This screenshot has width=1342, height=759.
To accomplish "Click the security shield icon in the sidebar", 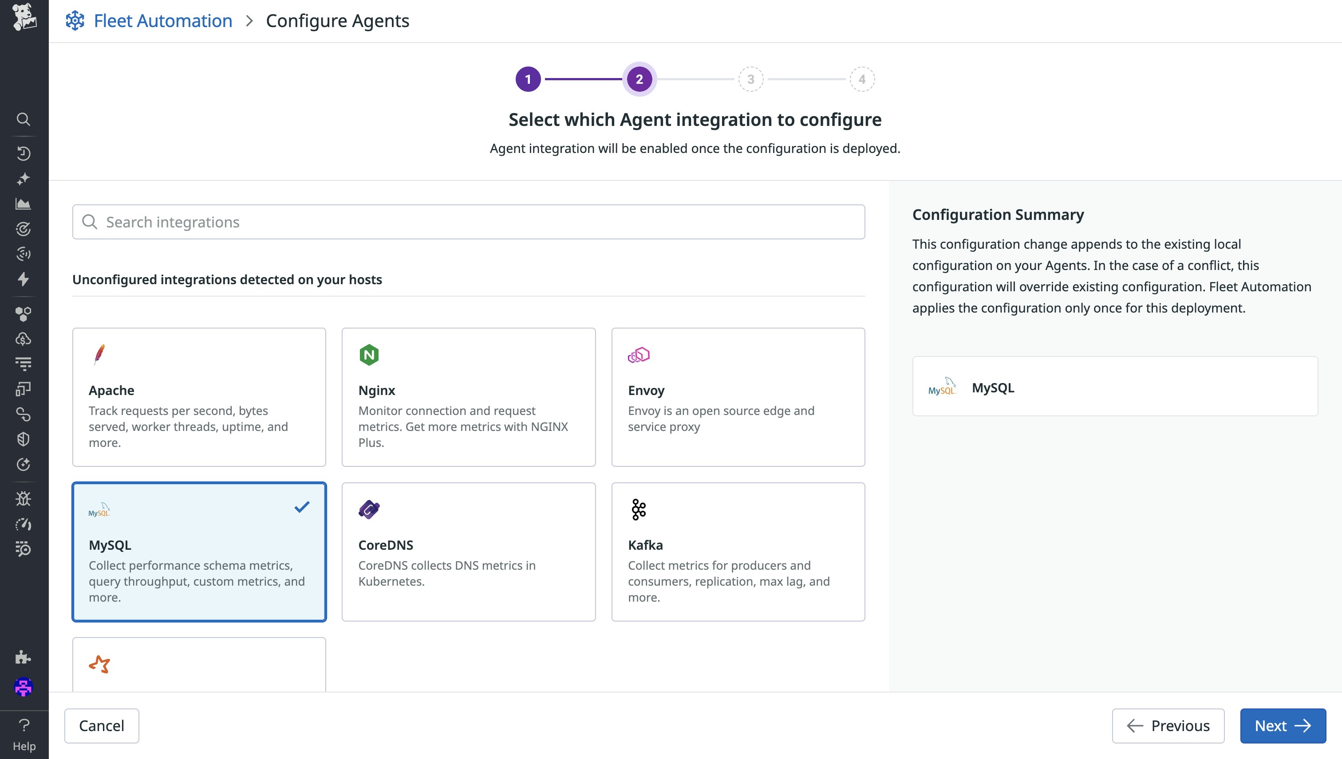I will coord(23,438).
